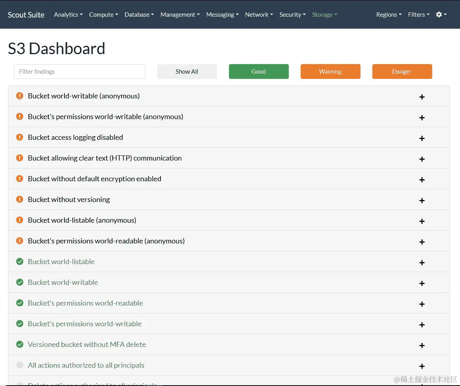460x386 pixels.
Task: Filter findings by Warning
Action: pyautogui.click(x=330, y=71)
